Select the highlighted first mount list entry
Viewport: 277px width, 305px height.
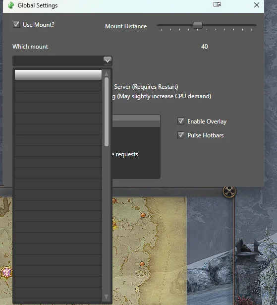click(x=58, y=75)
